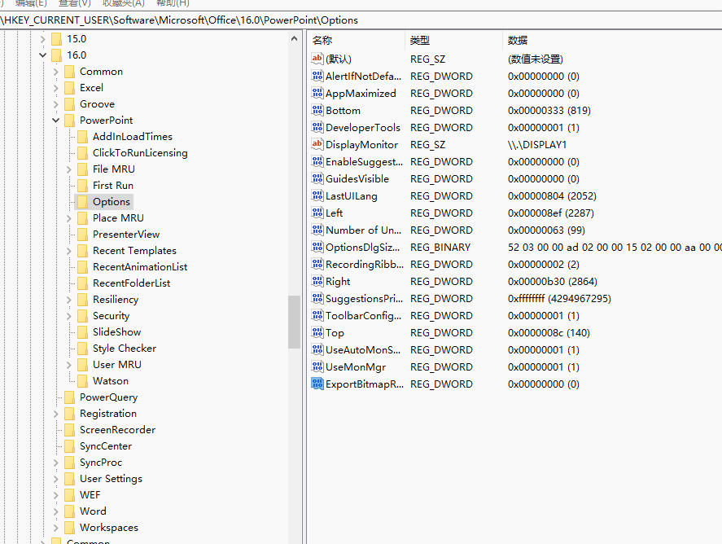Screen dimensions: 722x544
Task: Expand the Resiliency key
Action: pos(68,300)
